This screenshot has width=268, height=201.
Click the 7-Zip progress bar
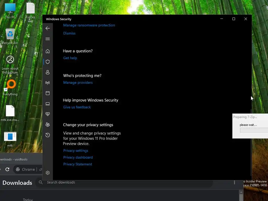pos(254,130)
